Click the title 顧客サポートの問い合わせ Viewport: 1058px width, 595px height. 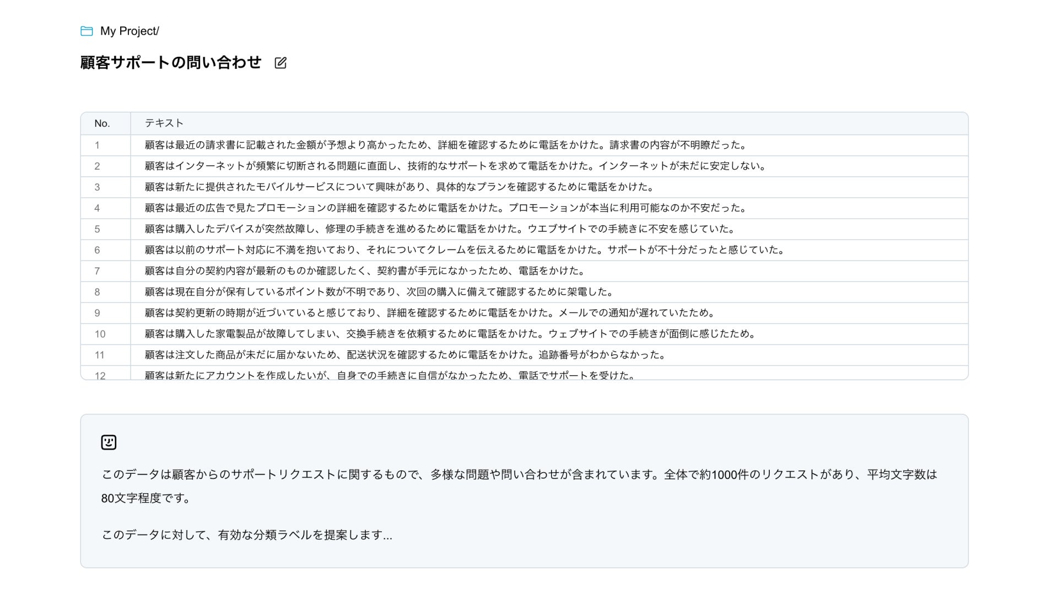(x=171, y=62)
